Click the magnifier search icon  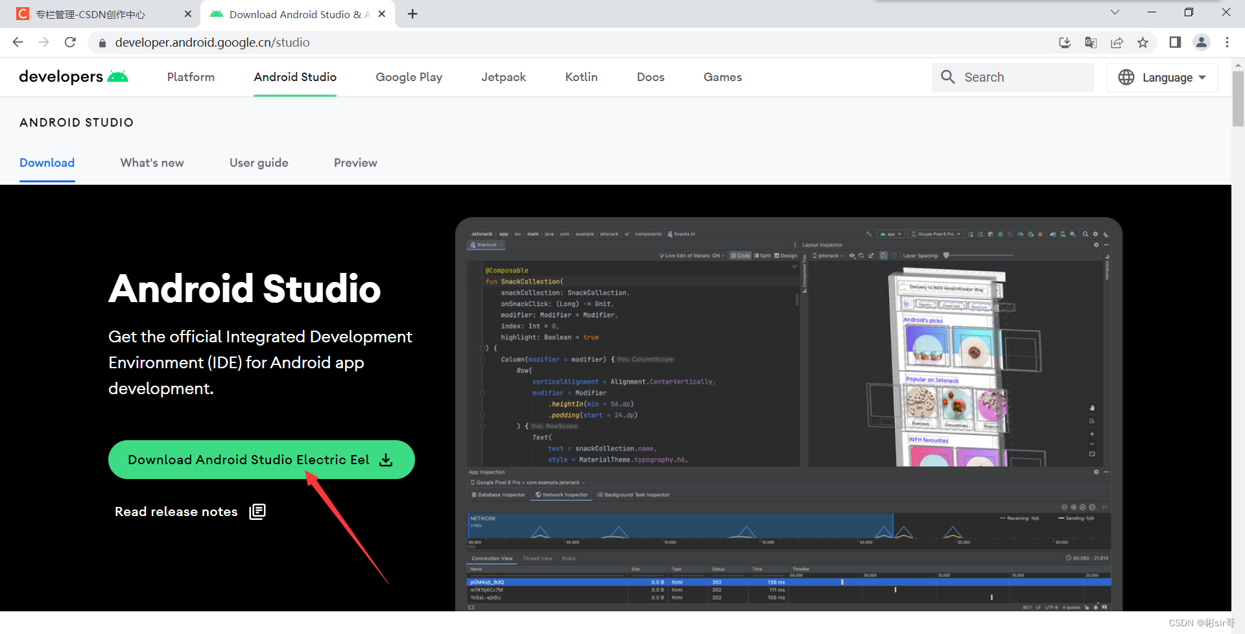point(948,77)
